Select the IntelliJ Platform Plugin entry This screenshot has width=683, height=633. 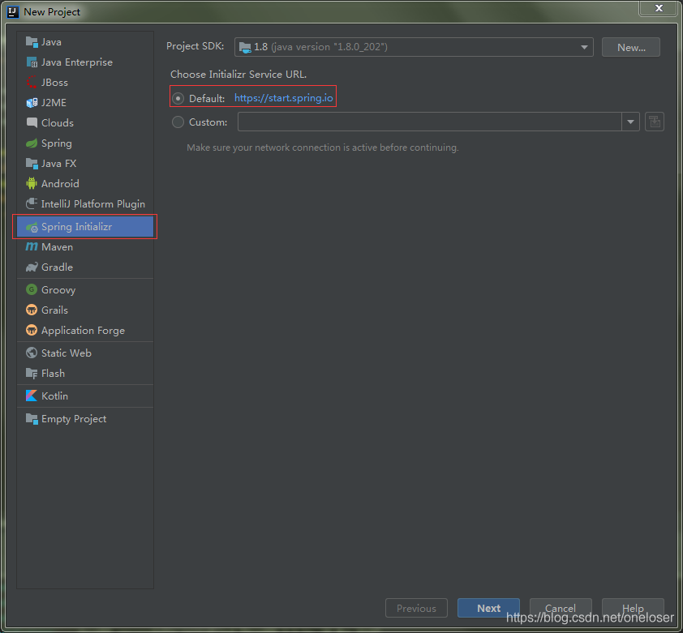pos(85,203)
